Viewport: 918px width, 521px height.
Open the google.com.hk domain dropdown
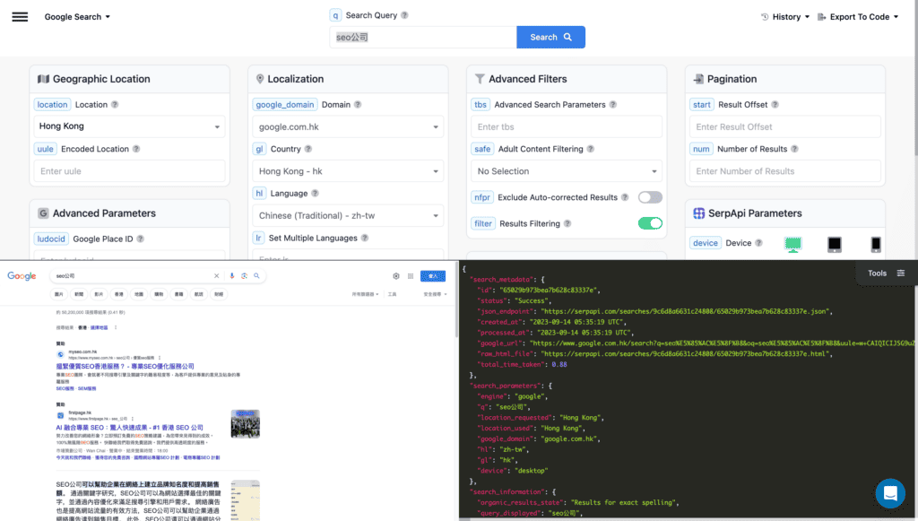pos(348,126)
